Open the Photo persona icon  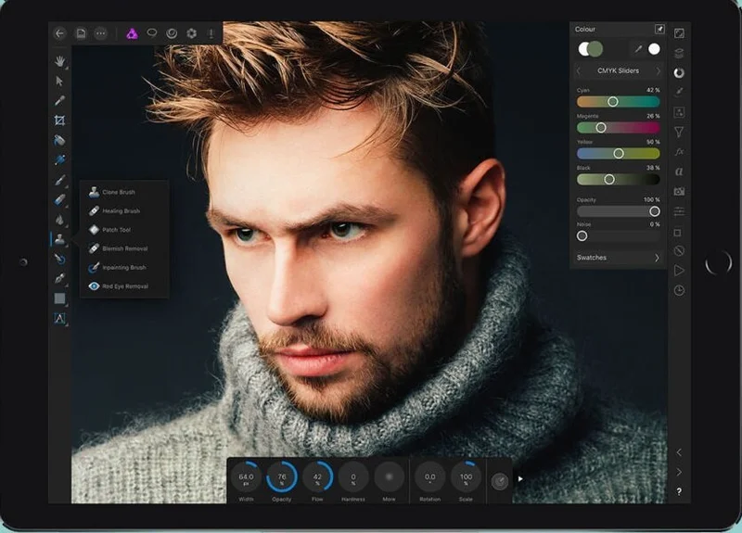(x=132, y=33)
